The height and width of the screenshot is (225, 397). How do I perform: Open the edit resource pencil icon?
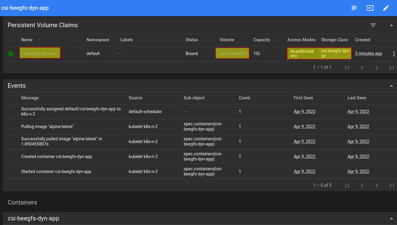(386, 8)
